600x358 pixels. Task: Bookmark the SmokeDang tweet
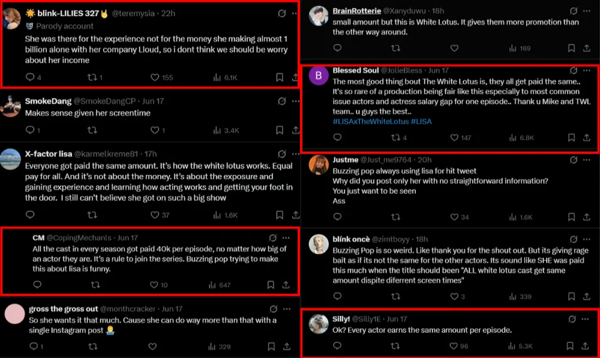tap(280, 130)
